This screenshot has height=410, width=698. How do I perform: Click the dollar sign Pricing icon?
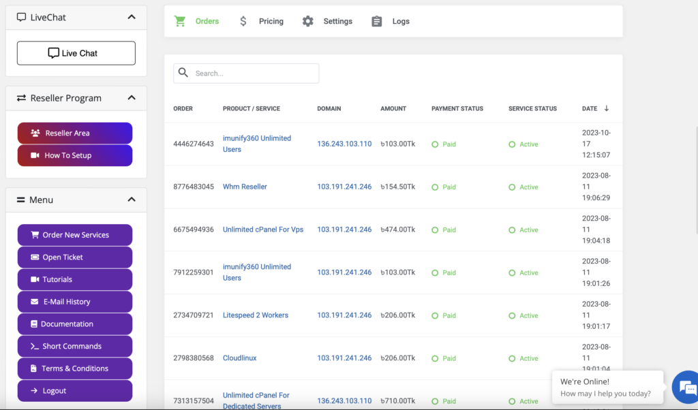[x=243, y=21]
